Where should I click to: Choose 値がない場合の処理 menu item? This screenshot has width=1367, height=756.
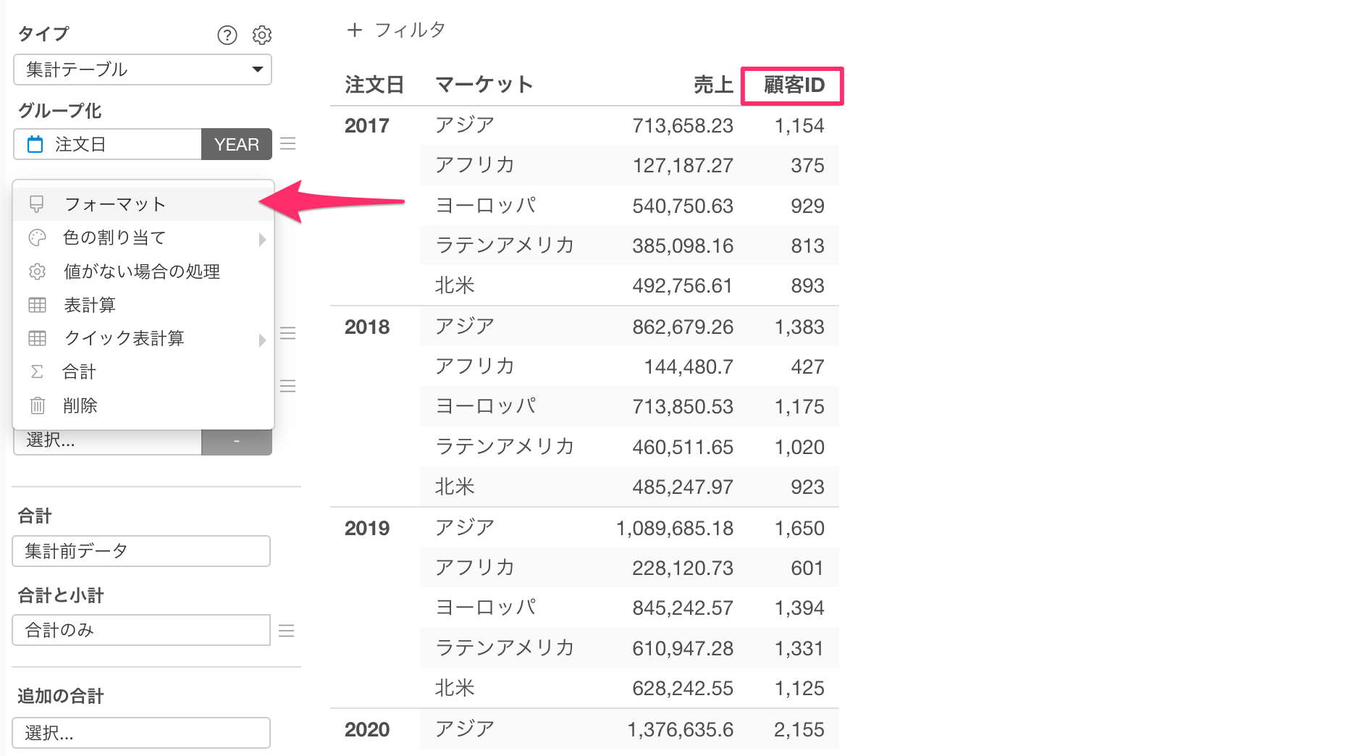(142, 272)
